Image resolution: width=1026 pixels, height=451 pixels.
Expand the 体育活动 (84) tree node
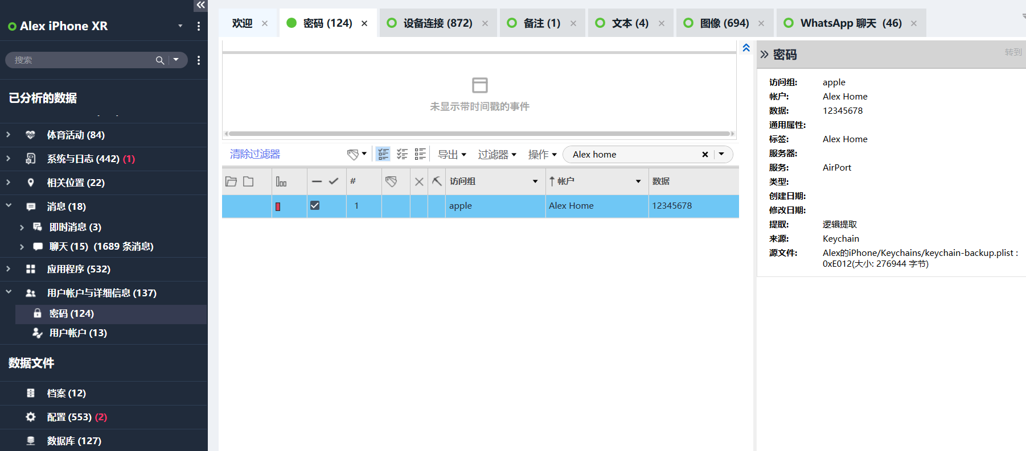pyautogui.click(x=9, y=135)
